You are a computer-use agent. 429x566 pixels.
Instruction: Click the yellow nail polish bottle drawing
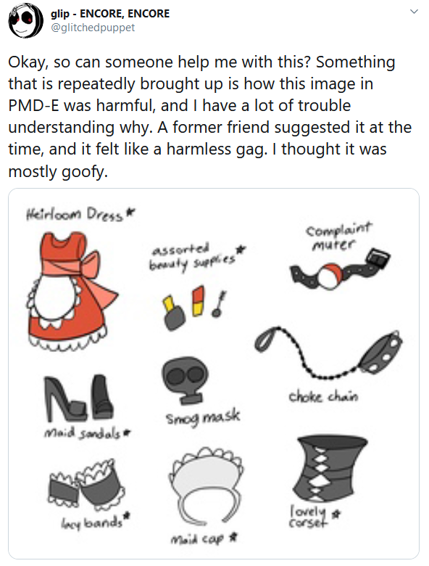[x=173, y=312]
